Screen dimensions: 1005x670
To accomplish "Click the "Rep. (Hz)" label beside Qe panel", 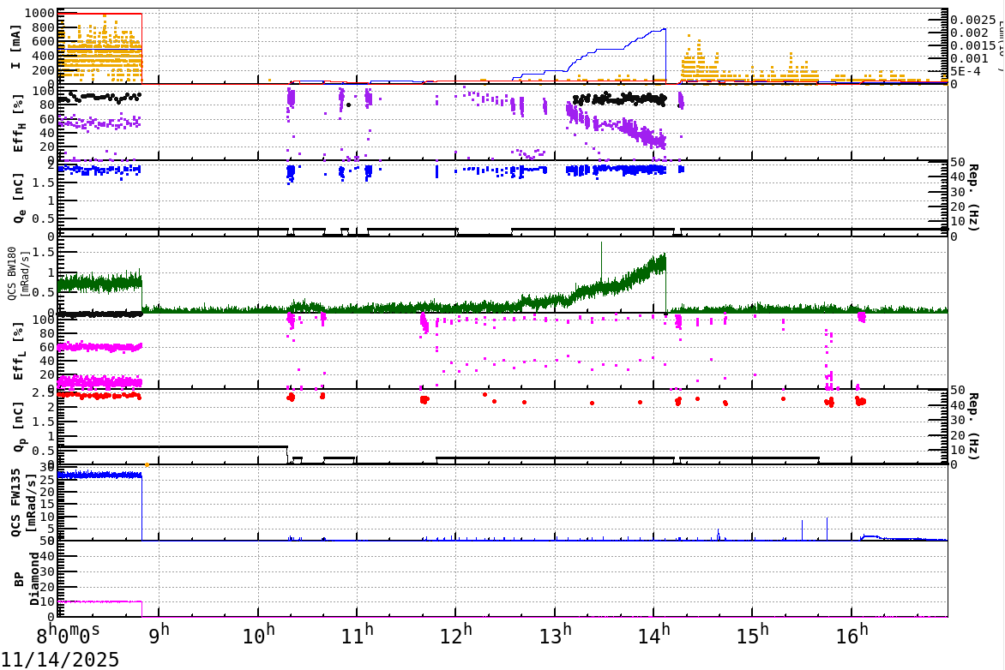I will [972, 198].
